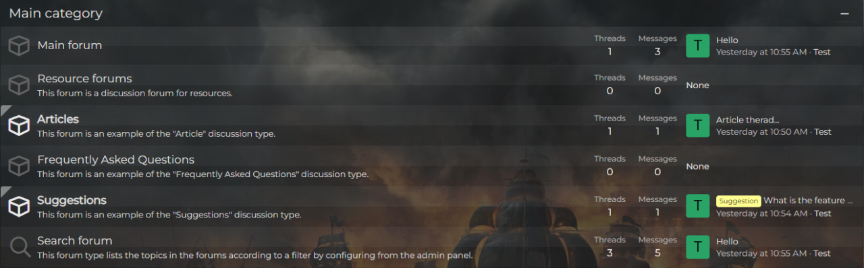
Task: Open the Main category heading link
Action: [55, 13]
